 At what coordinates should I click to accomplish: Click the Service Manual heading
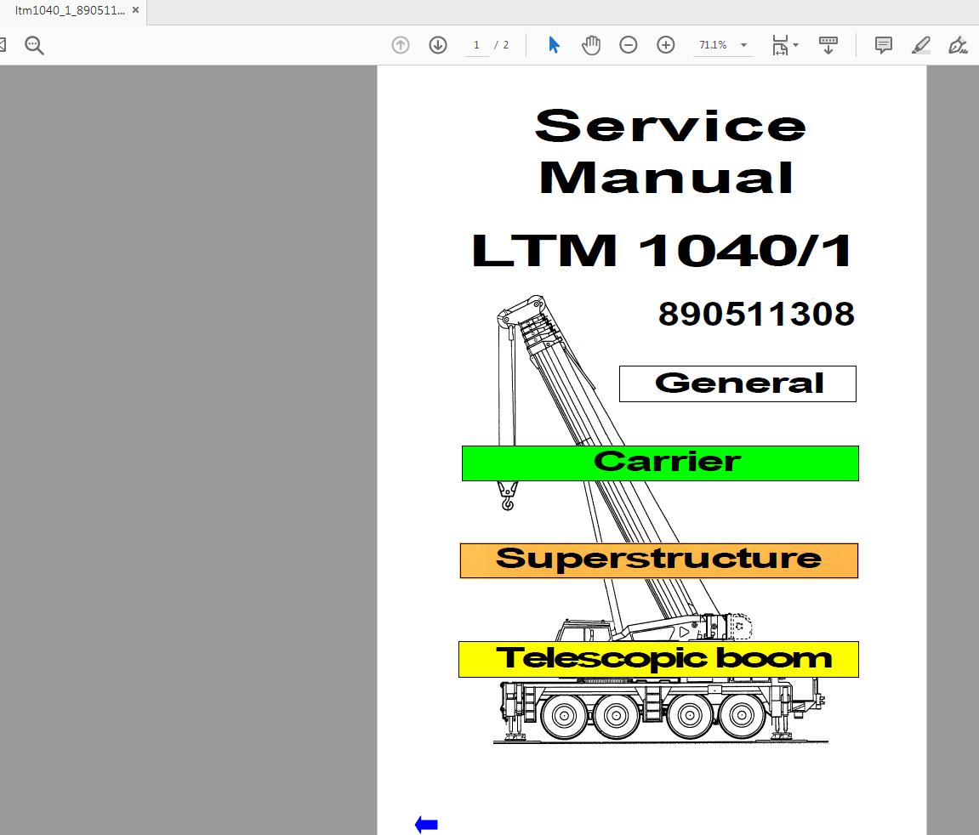coord(669,151)
